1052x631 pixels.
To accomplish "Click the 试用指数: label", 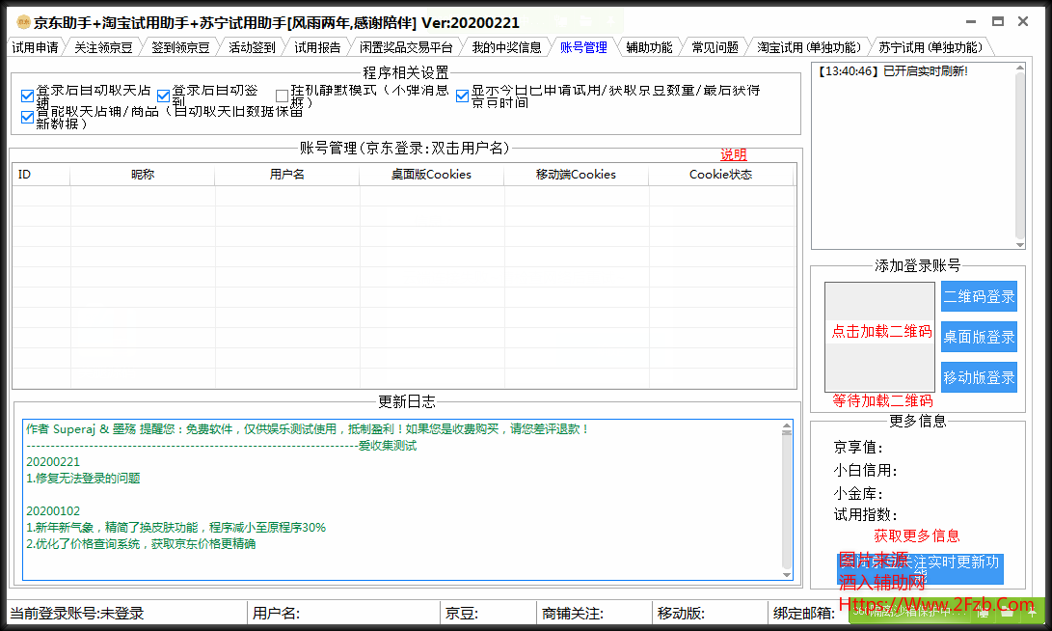I will click(866, 515).
